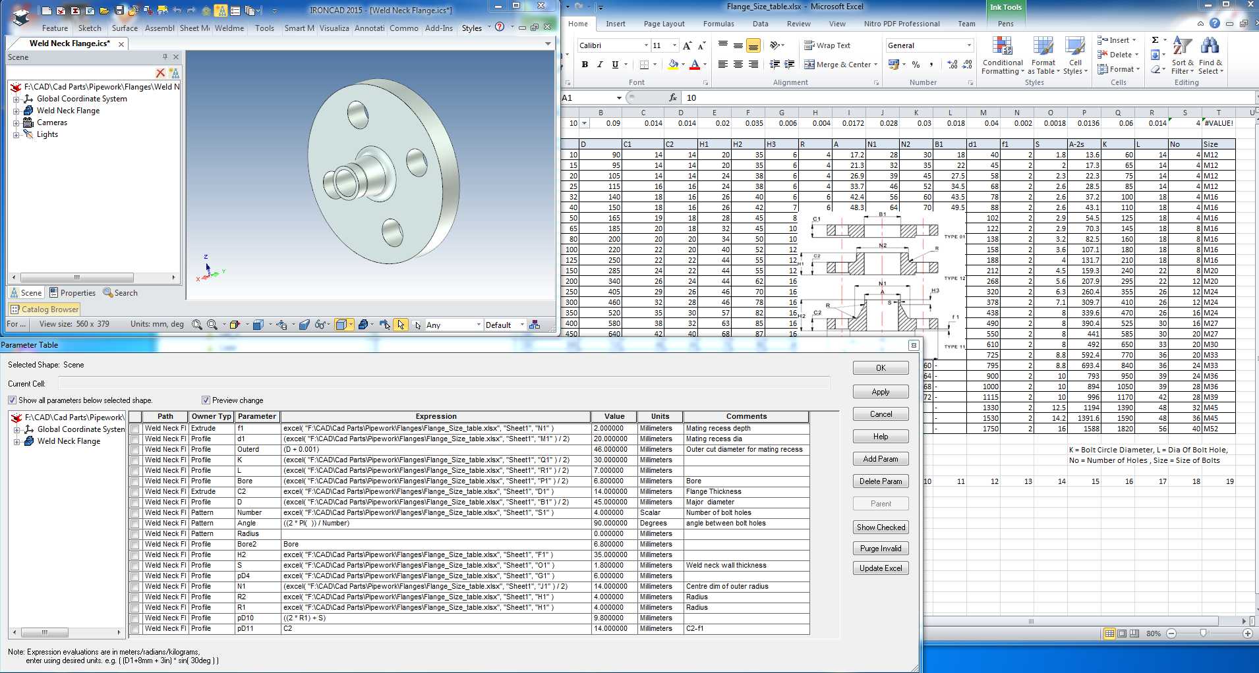This screenshot has width=1259, height=673.
Task: Expand Weld Neck Flange in Scene tree
Action: click(16, 111)
